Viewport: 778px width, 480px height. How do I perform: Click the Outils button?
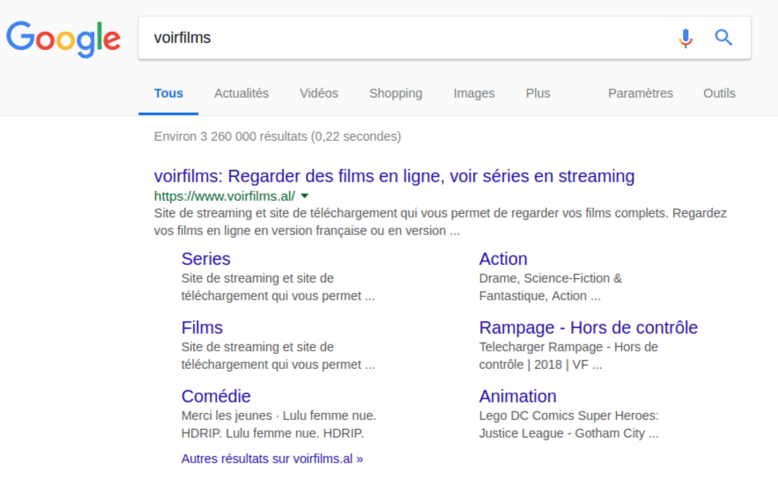(x=719, y=93)
